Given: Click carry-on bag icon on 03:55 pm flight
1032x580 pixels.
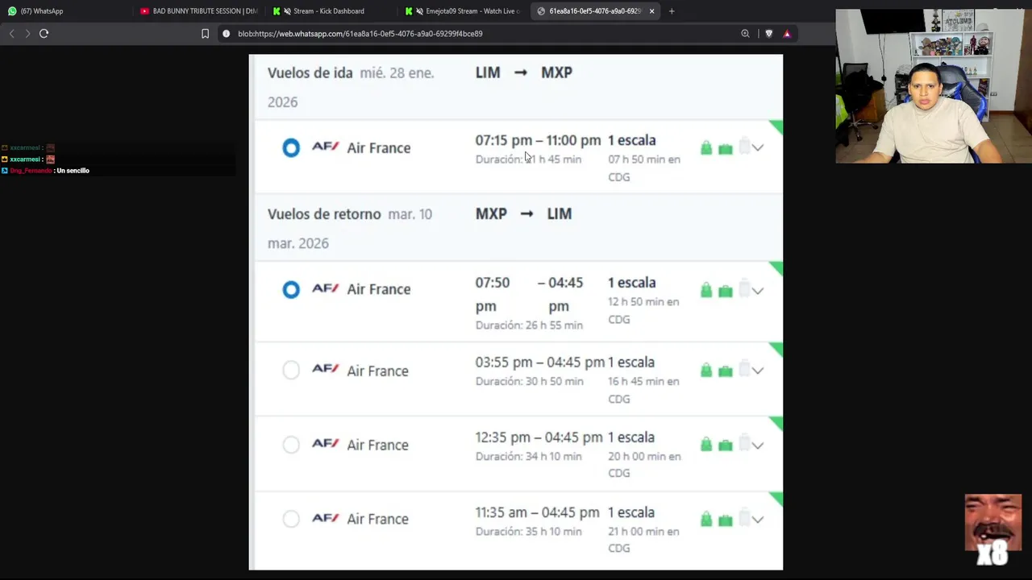Looking at the screenshot, I should pyautogui.click(x=725, y=371).
